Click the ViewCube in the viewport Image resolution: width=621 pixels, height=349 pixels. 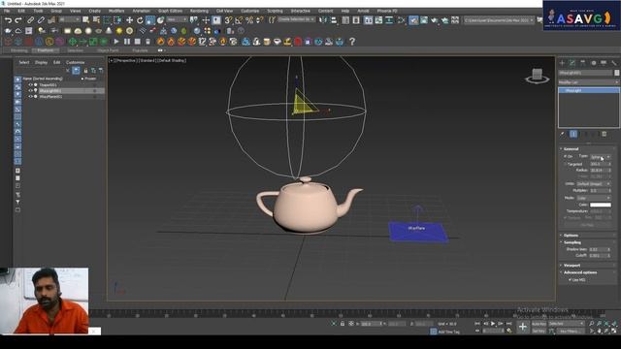(x=537, y=76)
